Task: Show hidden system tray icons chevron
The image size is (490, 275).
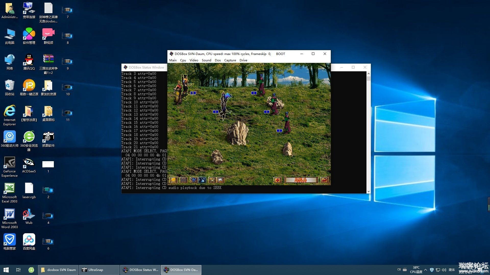Action: tap(425, 270)
